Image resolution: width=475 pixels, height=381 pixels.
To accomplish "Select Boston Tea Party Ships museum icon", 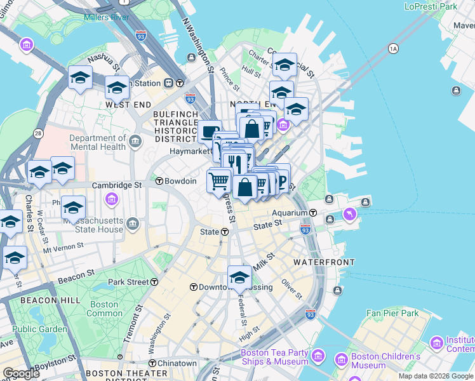I will pos(318,356).
